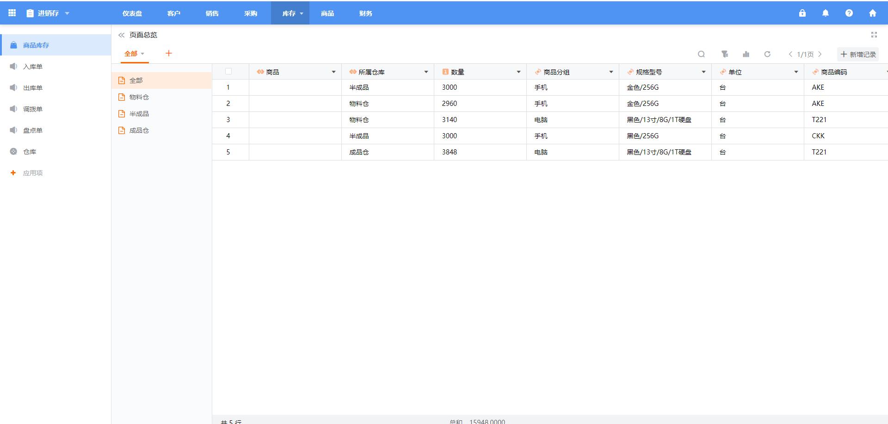This screenshot has height=424, width=888.
Task: Collapse the panel with double chevron
Action: pyautogui.click(x=121, y=35)
